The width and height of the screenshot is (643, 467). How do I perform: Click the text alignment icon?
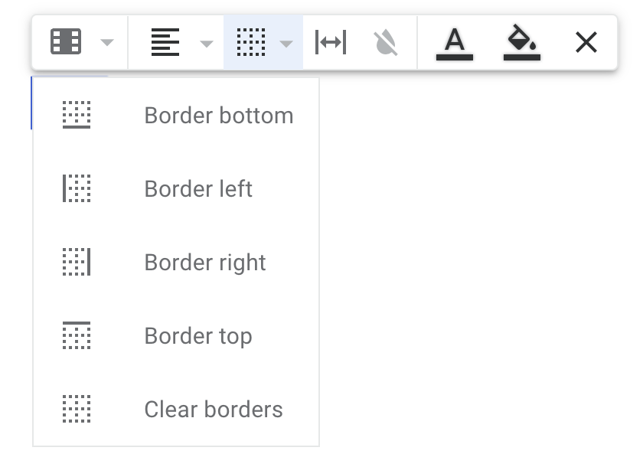(165, 42)
